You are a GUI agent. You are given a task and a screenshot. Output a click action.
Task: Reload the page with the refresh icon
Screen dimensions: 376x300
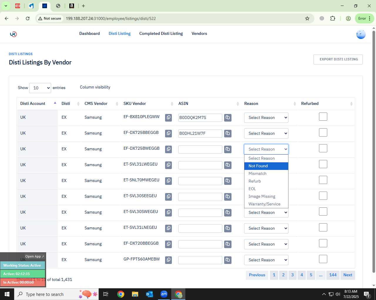[28, 18]
